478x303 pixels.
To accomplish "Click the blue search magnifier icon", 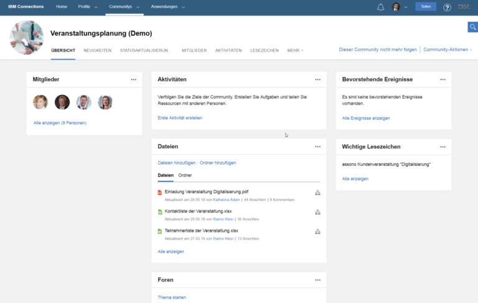I will [473, 27].
